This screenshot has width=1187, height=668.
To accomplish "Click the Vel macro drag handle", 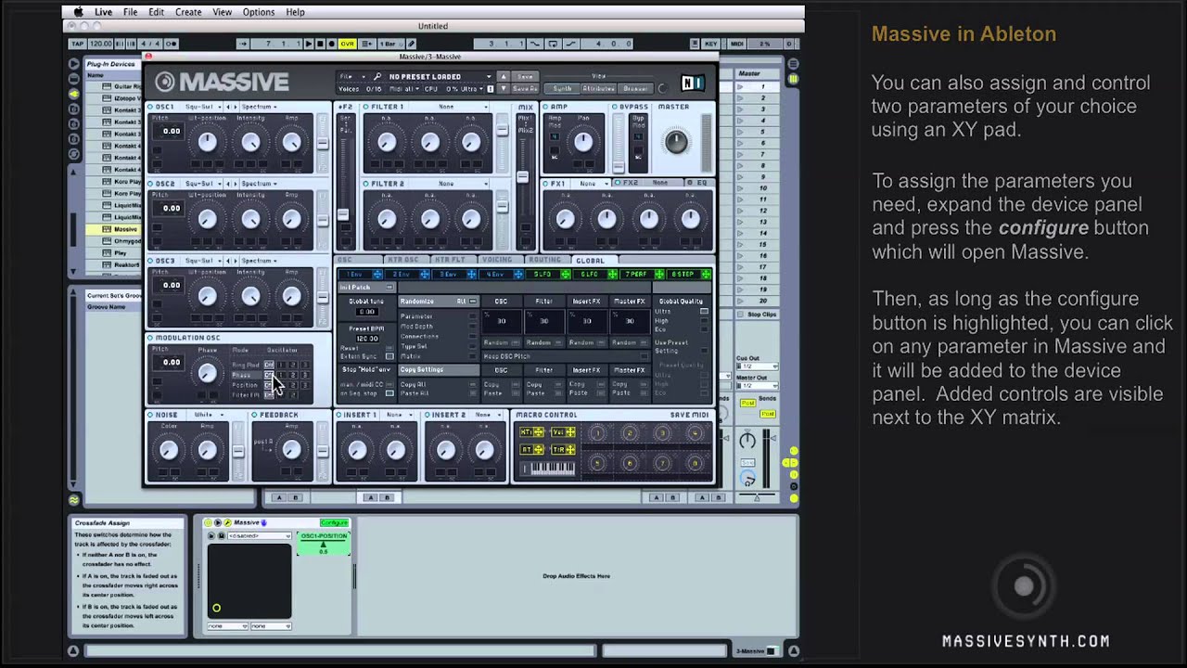I will click(x=570, y=432).
